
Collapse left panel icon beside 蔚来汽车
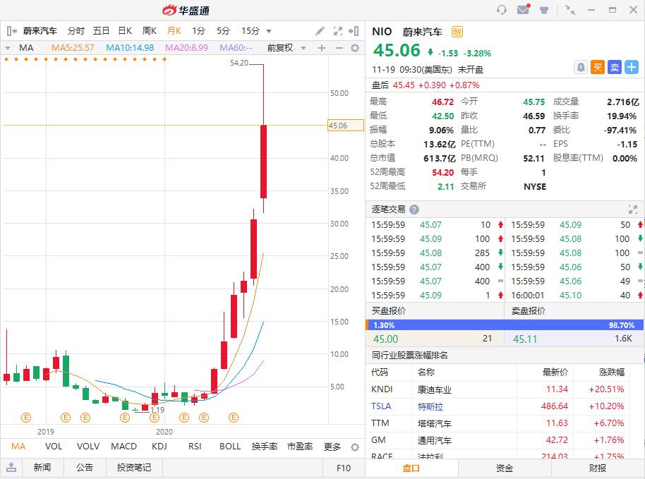point(11,31)
